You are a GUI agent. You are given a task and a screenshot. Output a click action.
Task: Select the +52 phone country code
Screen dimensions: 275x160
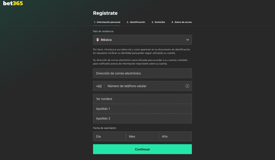point(99,86)
